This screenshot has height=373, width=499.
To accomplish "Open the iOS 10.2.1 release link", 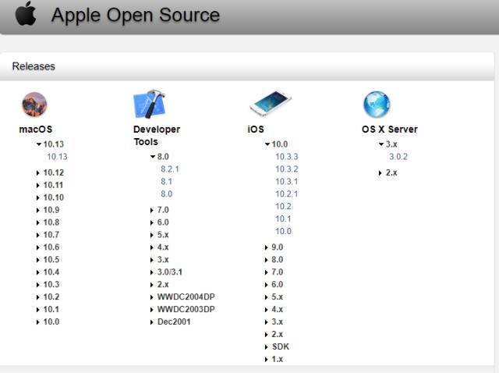I will [x=287, y=194].
